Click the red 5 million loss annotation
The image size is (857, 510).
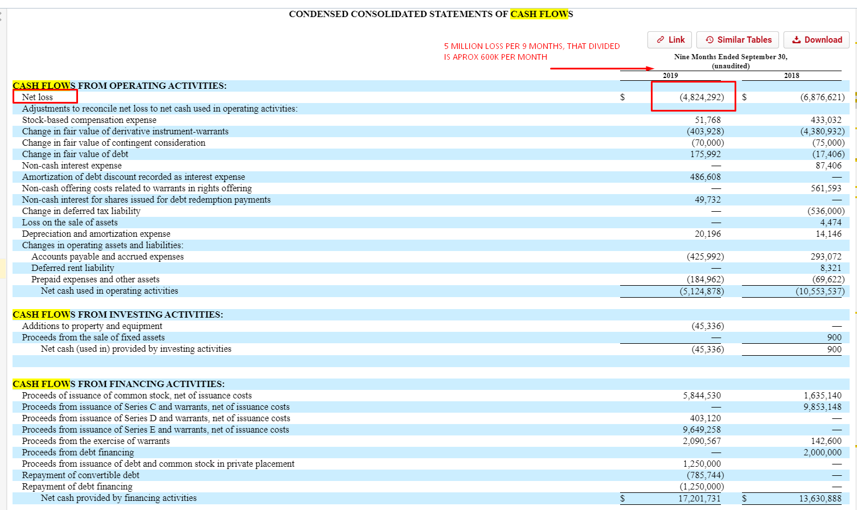coord(531,51)
